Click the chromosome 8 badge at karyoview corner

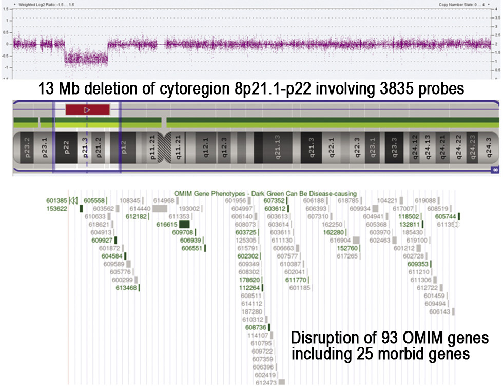[495, 170]
